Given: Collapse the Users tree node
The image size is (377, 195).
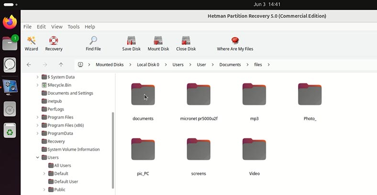Looking at the screenshot, I should tap(37, 158).
